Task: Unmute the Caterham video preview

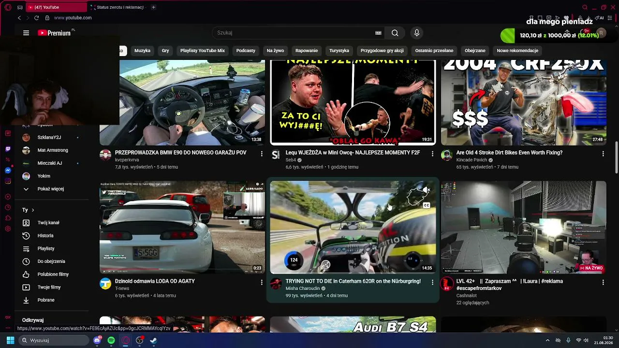Action: point(426,190)
